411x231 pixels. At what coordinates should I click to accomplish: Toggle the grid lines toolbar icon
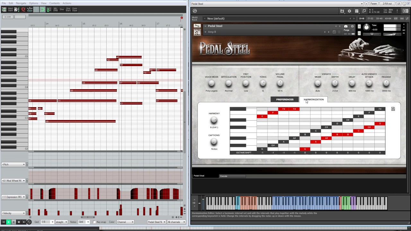pyautogui.click(x=36, y=10)
